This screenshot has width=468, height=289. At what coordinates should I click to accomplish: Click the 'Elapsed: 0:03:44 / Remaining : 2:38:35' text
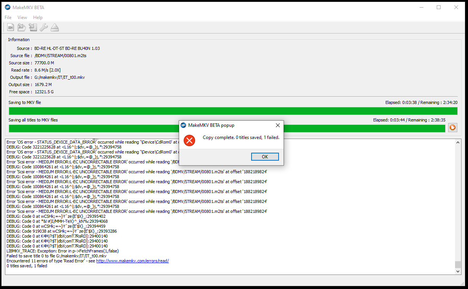point(409,120)
